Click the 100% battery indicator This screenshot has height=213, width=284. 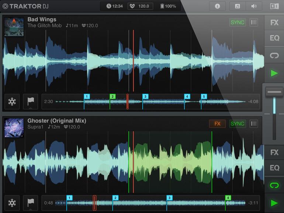tap(168, 6)
